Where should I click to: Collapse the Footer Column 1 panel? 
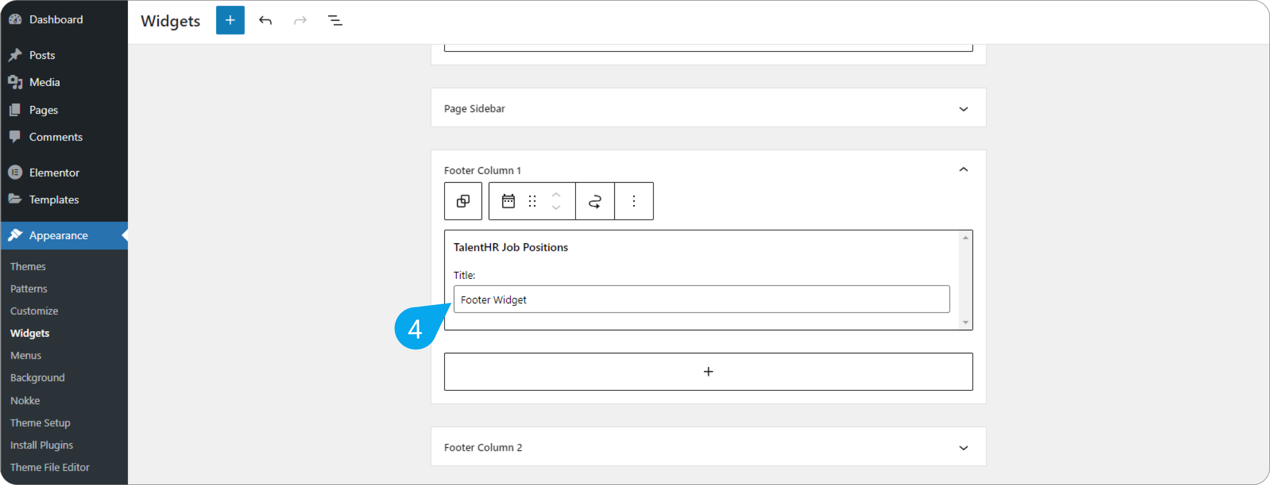963,170
